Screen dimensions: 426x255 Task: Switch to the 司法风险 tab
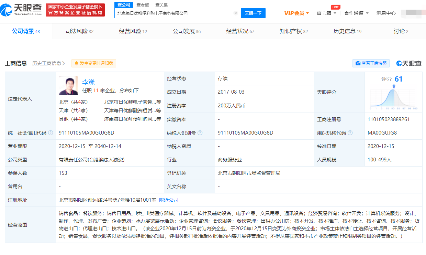click(x=79, y=31)
